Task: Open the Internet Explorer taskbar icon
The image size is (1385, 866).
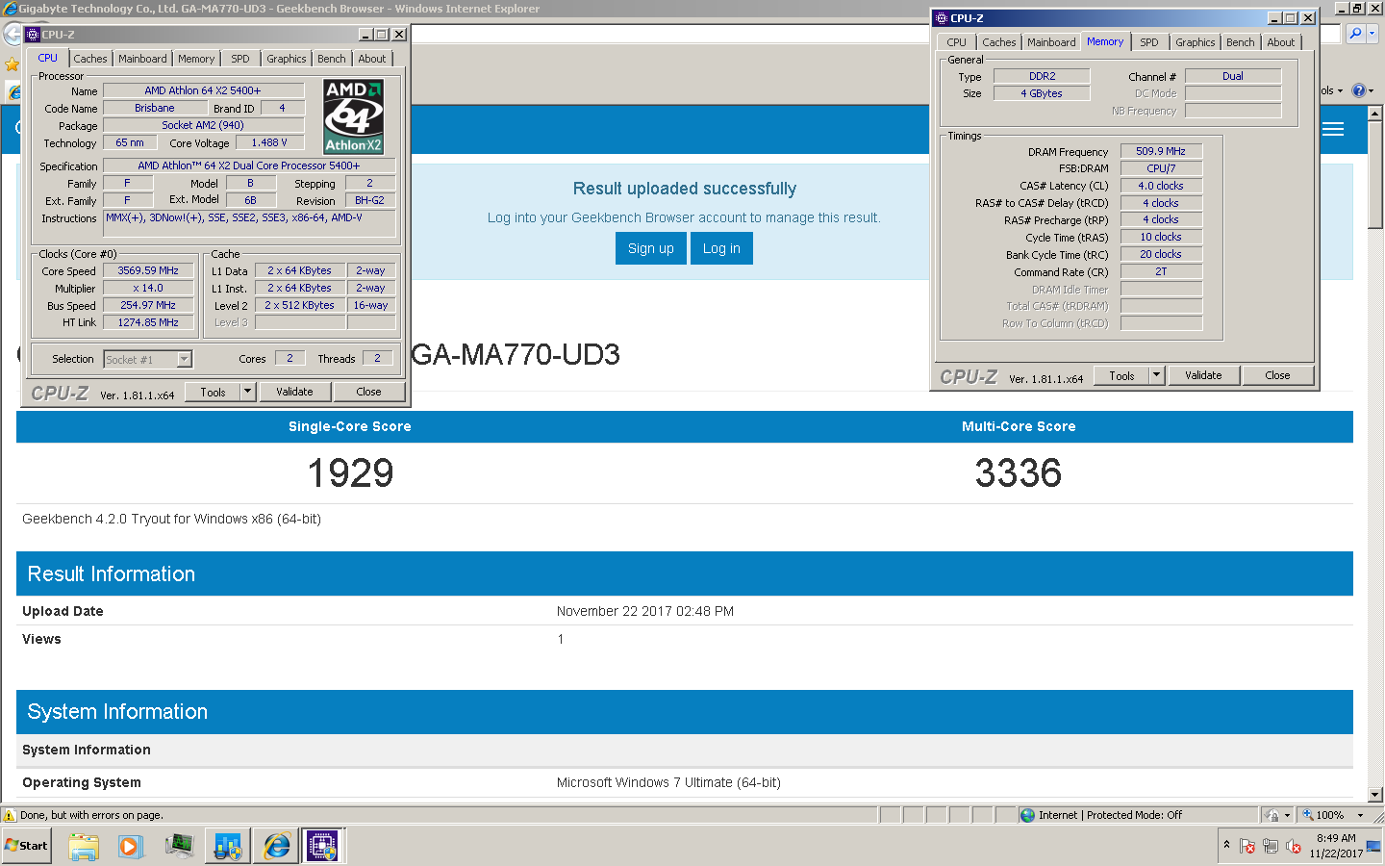Action: pos(277,847)
